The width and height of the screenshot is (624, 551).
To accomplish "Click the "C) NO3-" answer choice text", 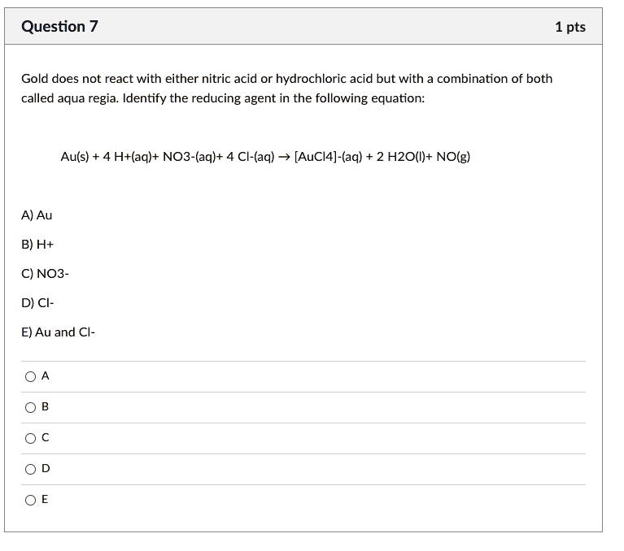I will pos(45,274).
